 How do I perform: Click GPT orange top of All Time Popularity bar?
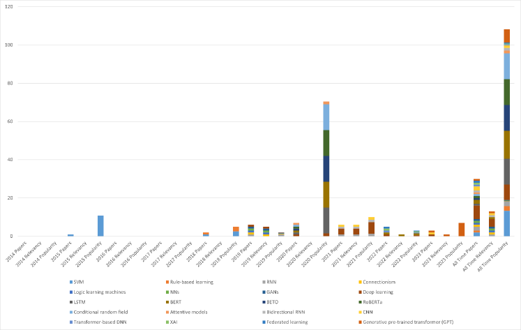point(507,36)
